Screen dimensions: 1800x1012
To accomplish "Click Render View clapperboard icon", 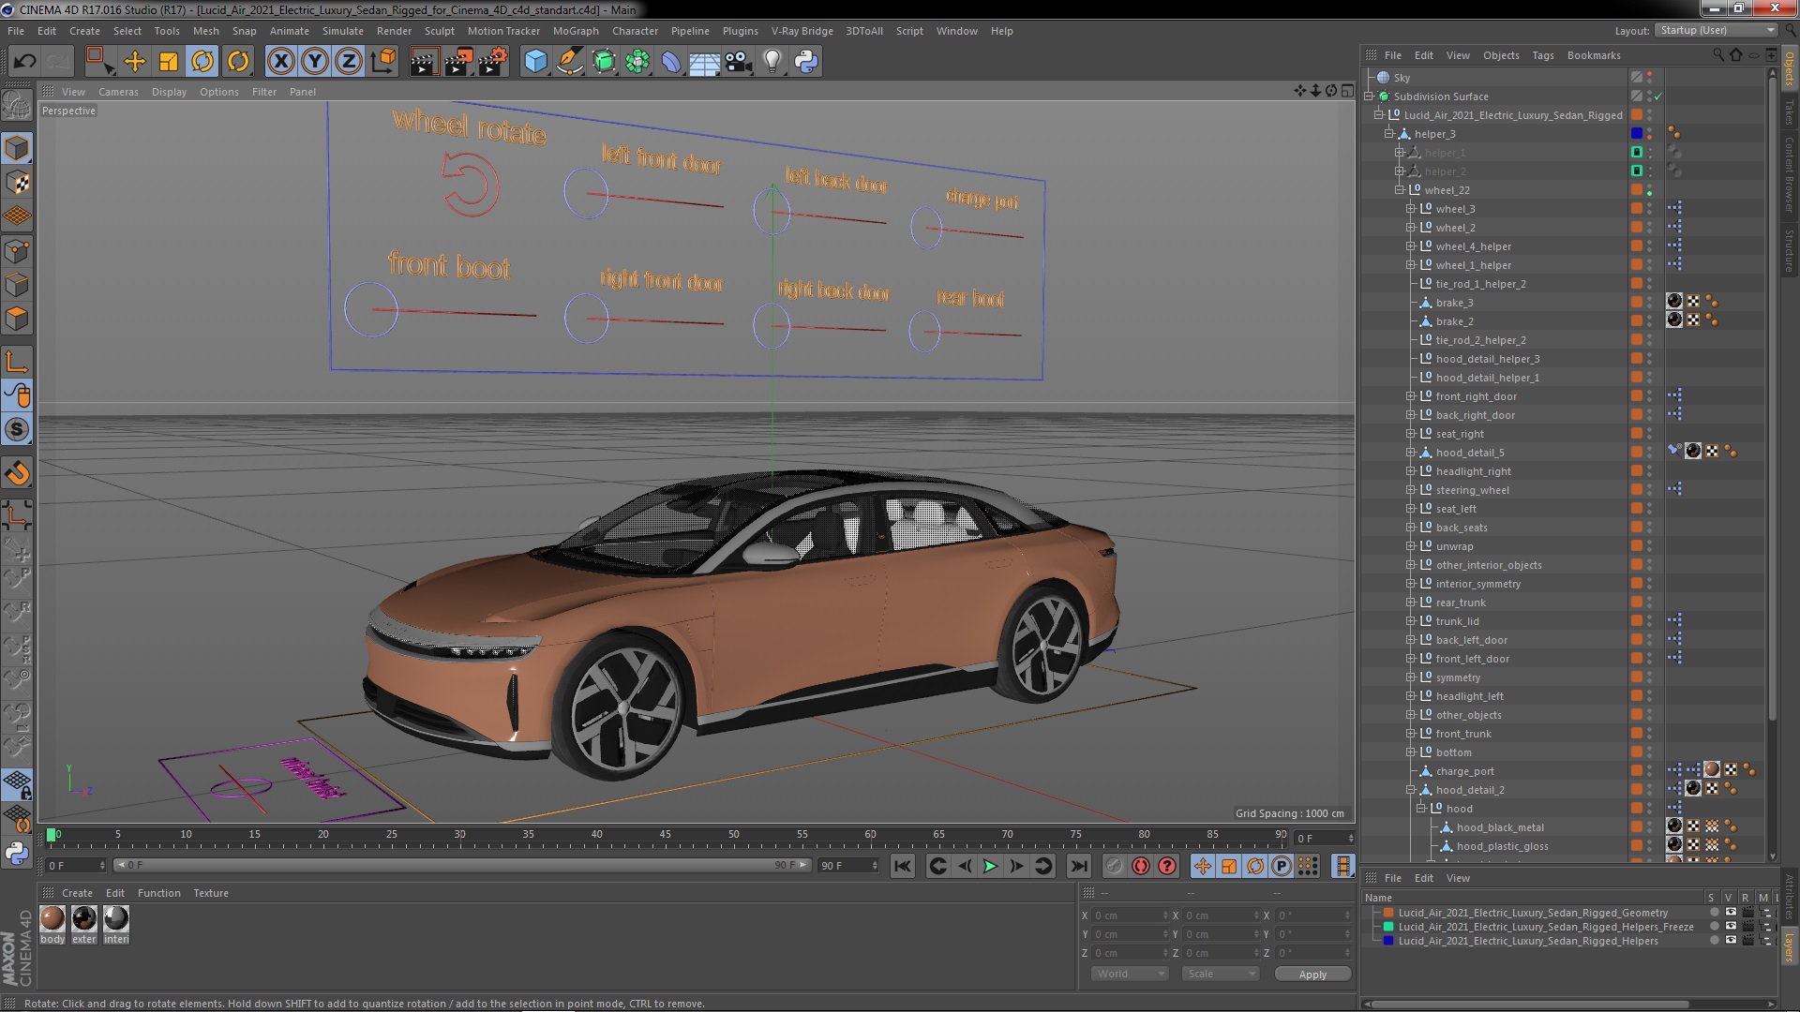I will [x=423, y=62].
